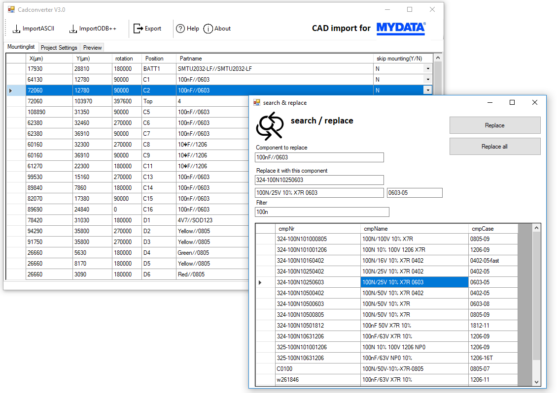Viewport: 558px width, 393px height.
Task: Open Help via the question mark icon
Action: 181,29
